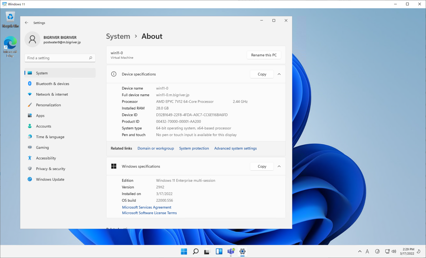Open Bluetooth & devices settings
This screenshot has width=426, height=258.
pyautogui.click(x=53, y=84)
